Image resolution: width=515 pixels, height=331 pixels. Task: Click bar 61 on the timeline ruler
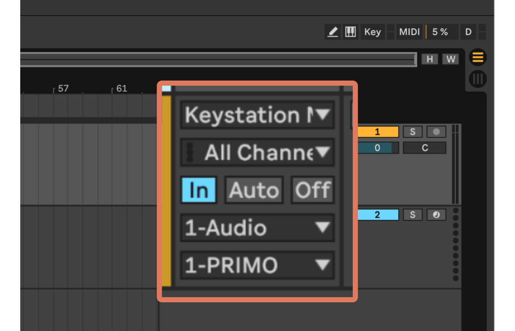[121, 89]
